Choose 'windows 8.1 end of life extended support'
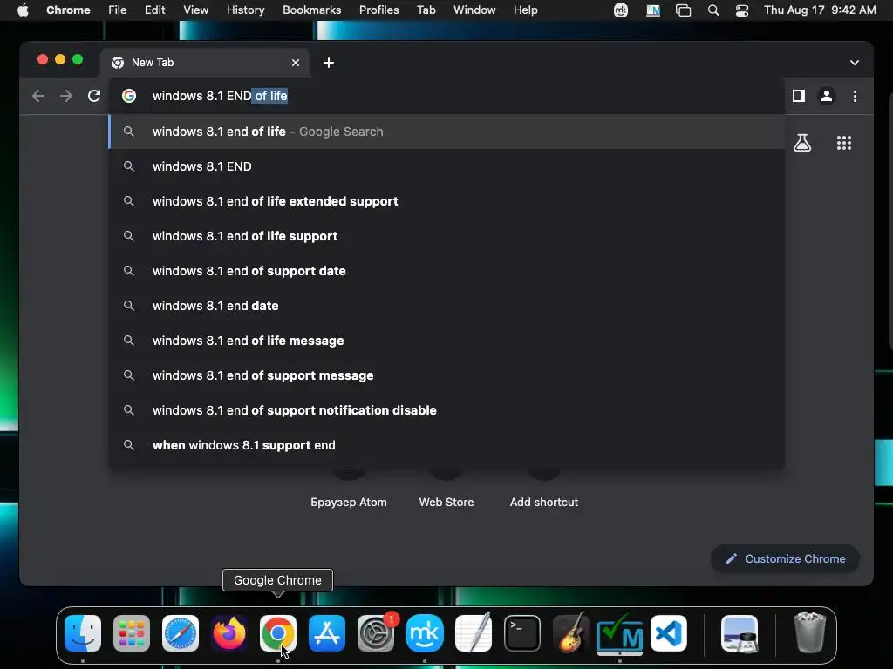This screenshot has width=893, height=669. [447, 201]
